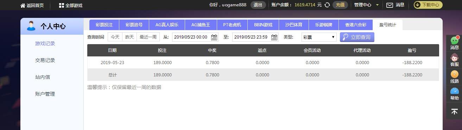Select the BBIN游戏 tab
Image resolution: width=462 pixels, height=130 pixels.
[263, 25]
